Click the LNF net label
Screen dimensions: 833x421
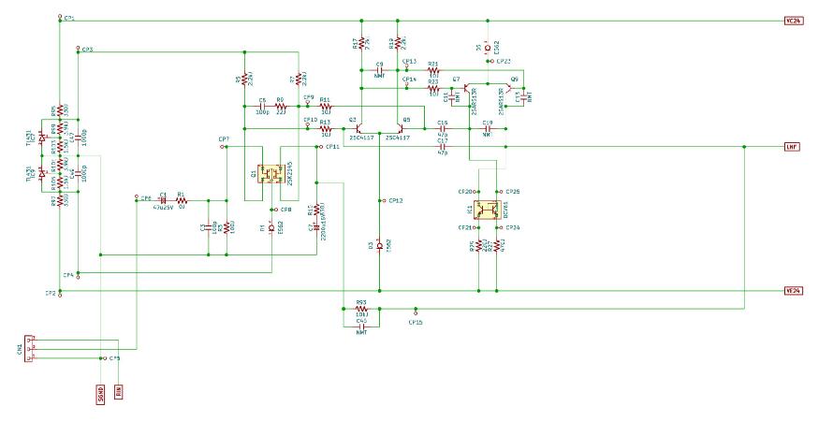(x=792, y=147)
